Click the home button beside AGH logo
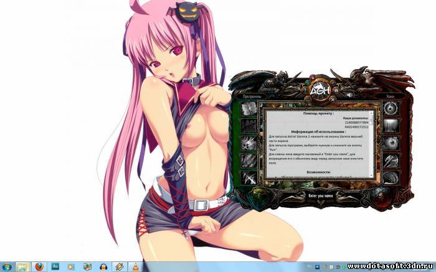This screenshot has height=272, width=436. pyautogui.click(x=336, y=90)
